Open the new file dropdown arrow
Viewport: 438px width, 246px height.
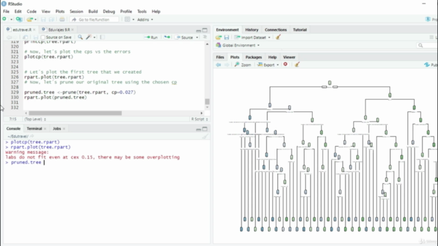tap(11, 20)
